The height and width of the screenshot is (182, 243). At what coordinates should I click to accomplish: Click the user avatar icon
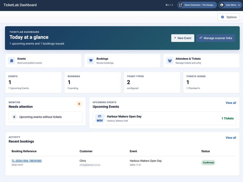click(x=222, y=5)
